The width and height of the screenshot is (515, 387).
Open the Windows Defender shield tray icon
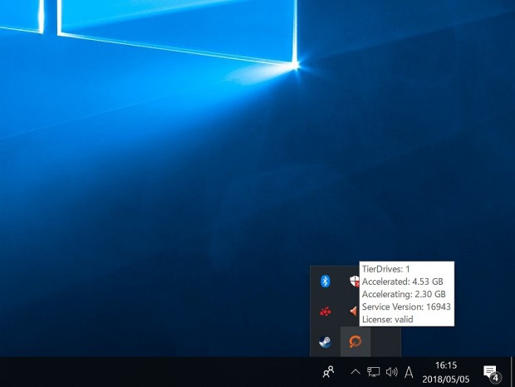tap(354, 281)
